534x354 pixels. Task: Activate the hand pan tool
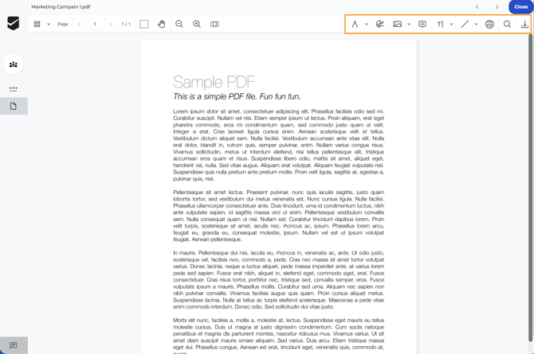(162, 25)
